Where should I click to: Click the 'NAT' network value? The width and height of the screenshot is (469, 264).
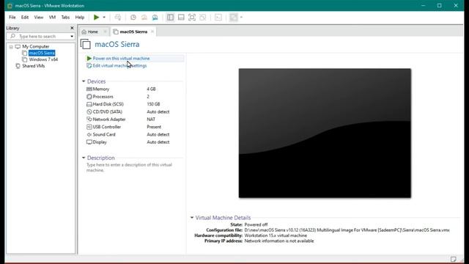151,119
